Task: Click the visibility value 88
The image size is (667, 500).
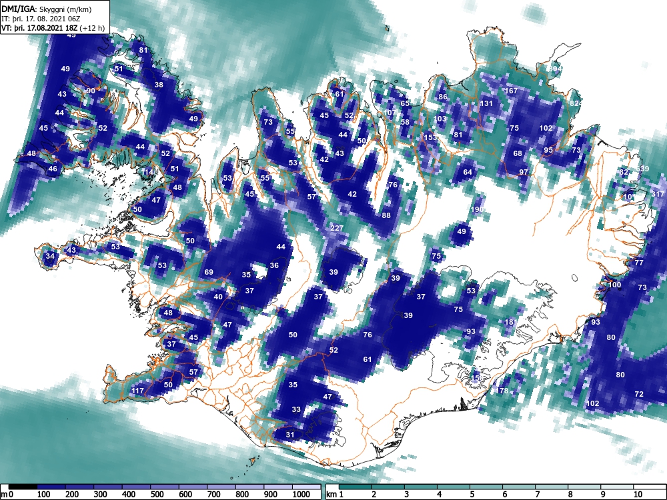Action: [x=386, y=215]
